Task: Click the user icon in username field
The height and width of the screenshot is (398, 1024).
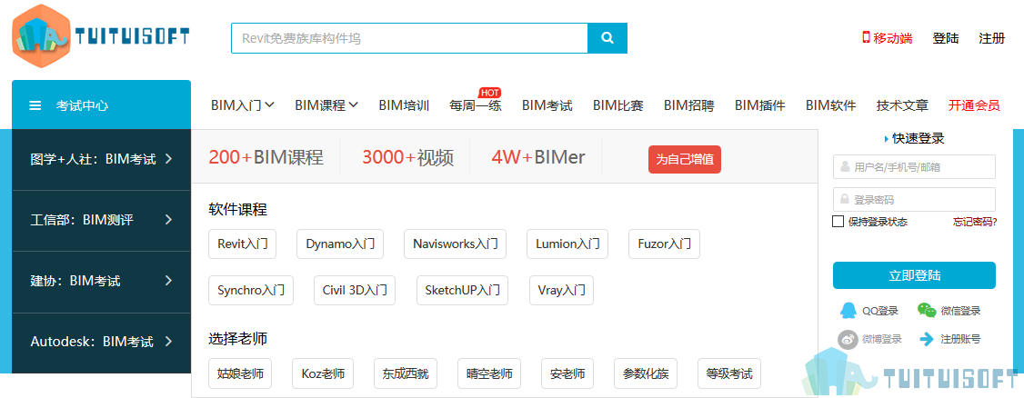Action: coord(845,166)
